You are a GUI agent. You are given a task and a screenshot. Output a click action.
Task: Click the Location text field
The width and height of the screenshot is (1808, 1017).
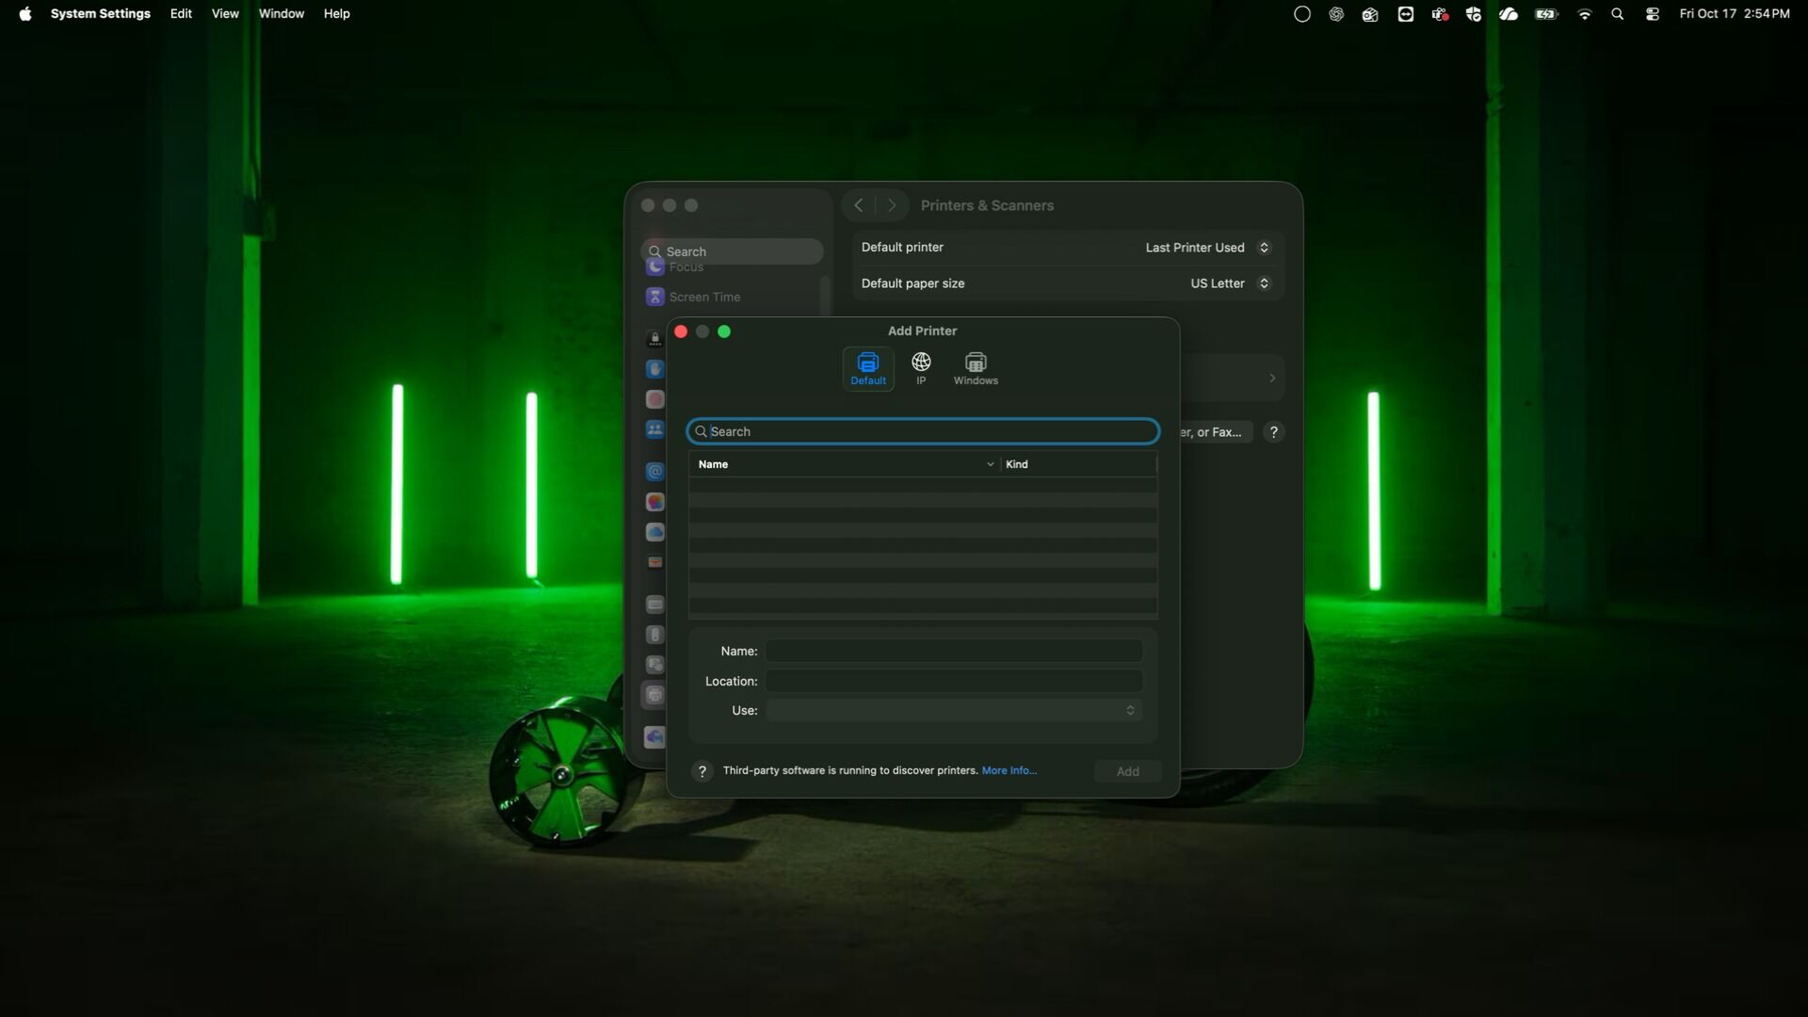[953, 681]
